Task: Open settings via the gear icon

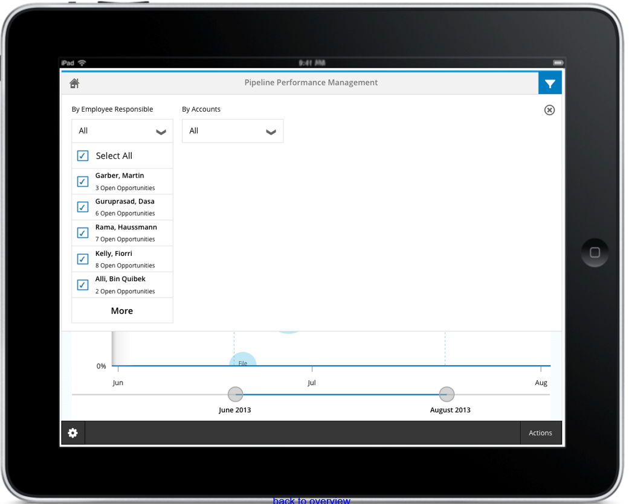Action: point(73,433)
